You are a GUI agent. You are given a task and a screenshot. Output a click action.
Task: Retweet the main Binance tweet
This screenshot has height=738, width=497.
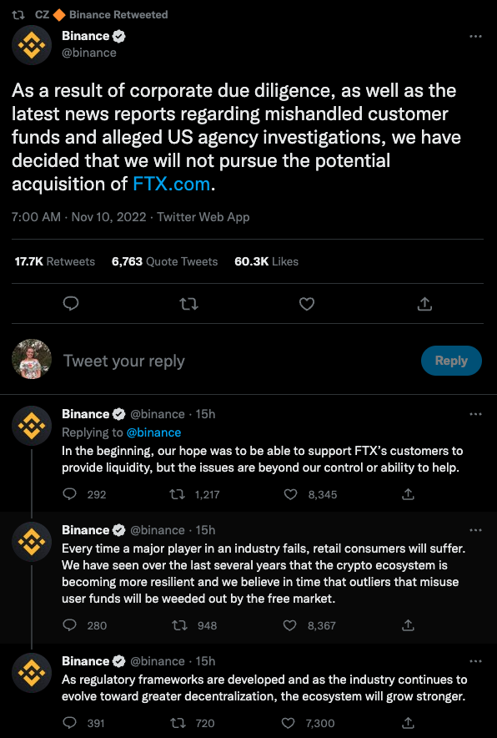pos(189,304)
